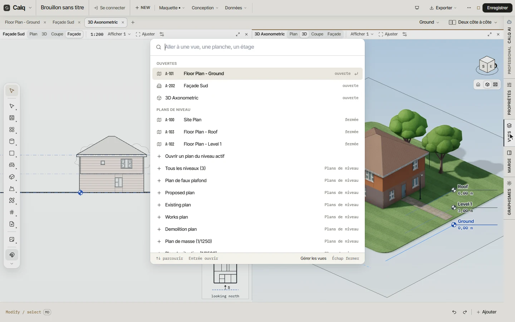Select Site Plan A-100 from the list
515x322 pixels.
(257, 120)
